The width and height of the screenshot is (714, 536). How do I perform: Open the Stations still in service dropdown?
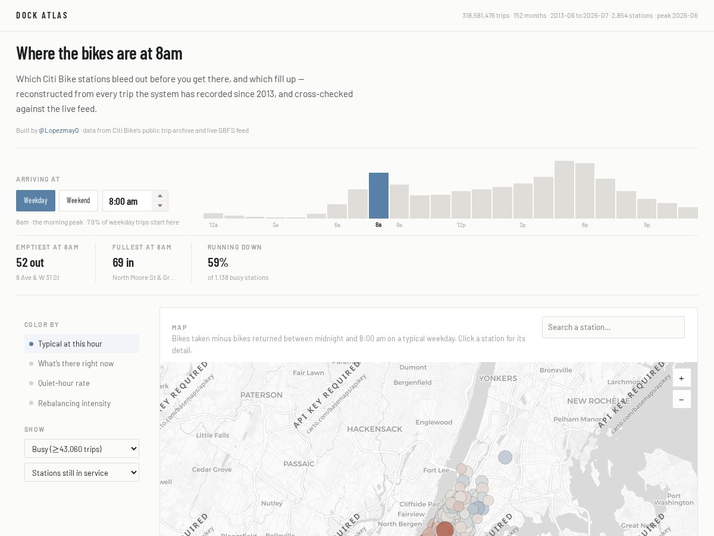tap(82, 472)
